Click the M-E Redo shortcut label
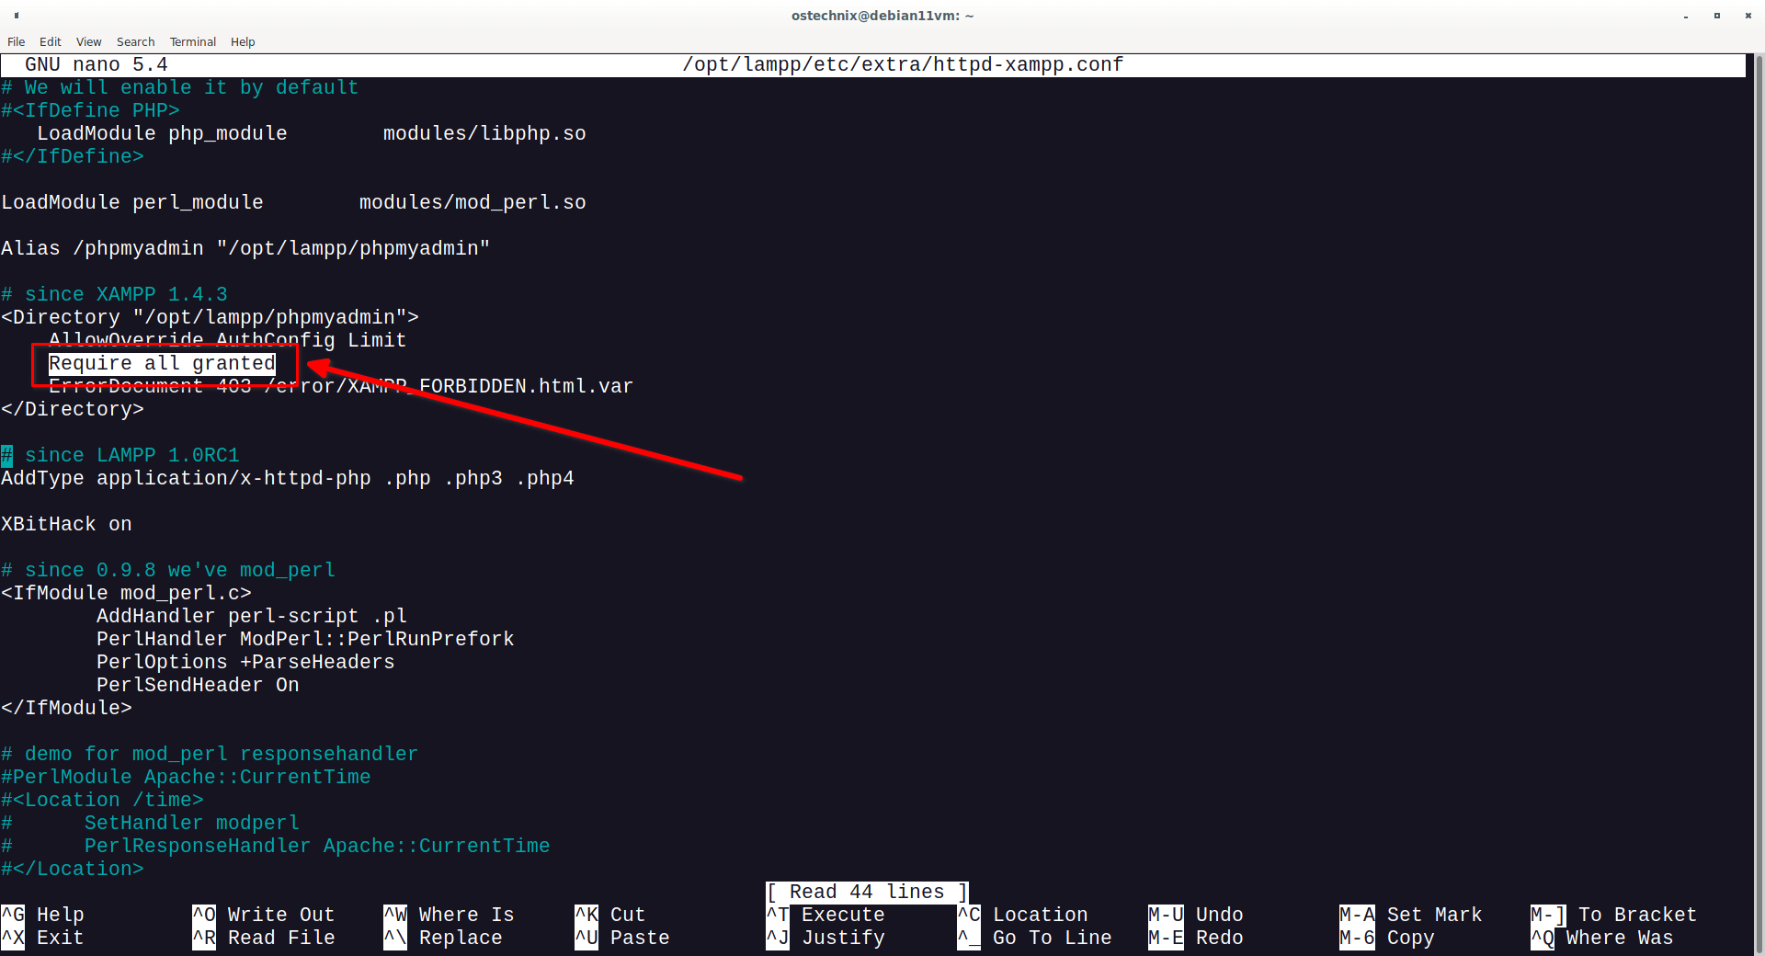This screenshot has width=1765, height=956. tap(1196, 938)
